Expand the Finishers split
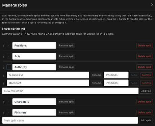 click(x=9, y=113)
